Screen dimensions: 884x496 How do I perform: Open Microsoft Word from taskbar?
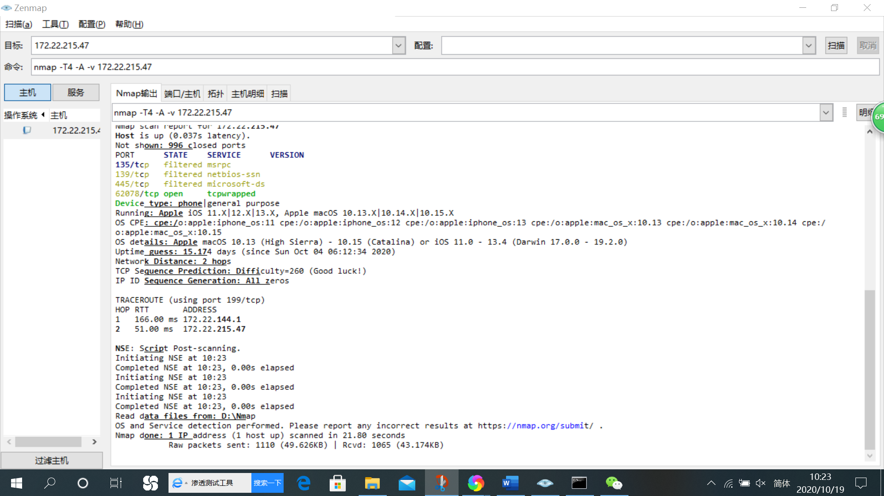510,483
